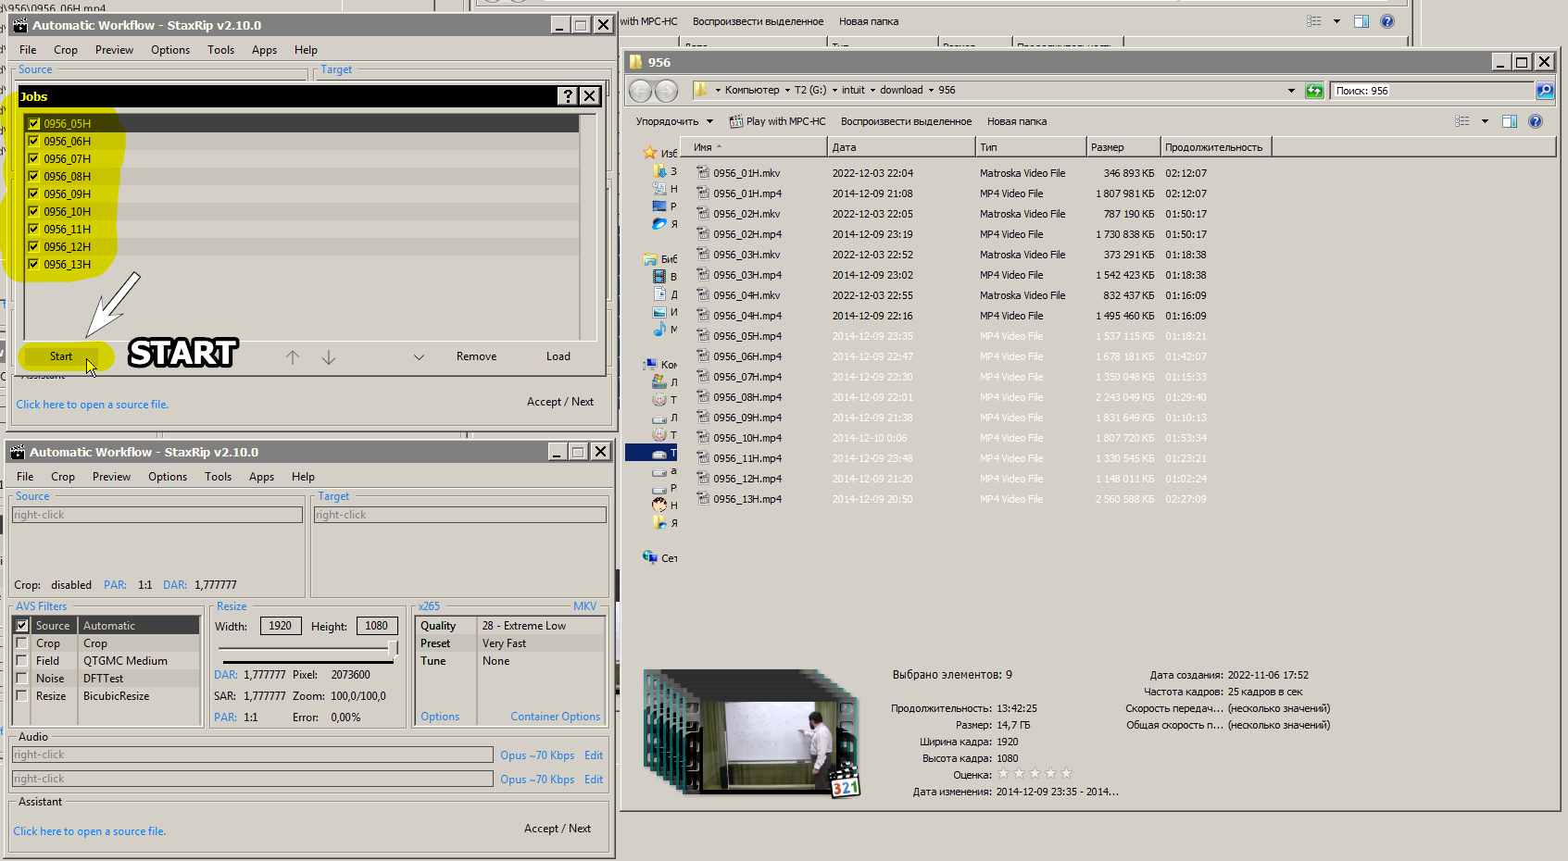Enable the Crop AVS filter checkbox

(x=21, y=643)
